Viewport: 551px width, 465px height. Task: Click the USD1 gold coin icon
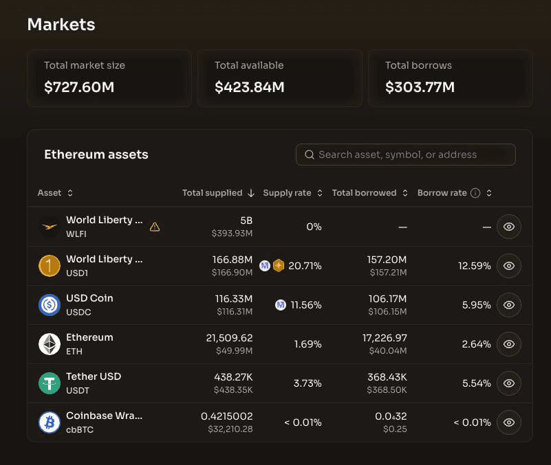click(50, 266)
